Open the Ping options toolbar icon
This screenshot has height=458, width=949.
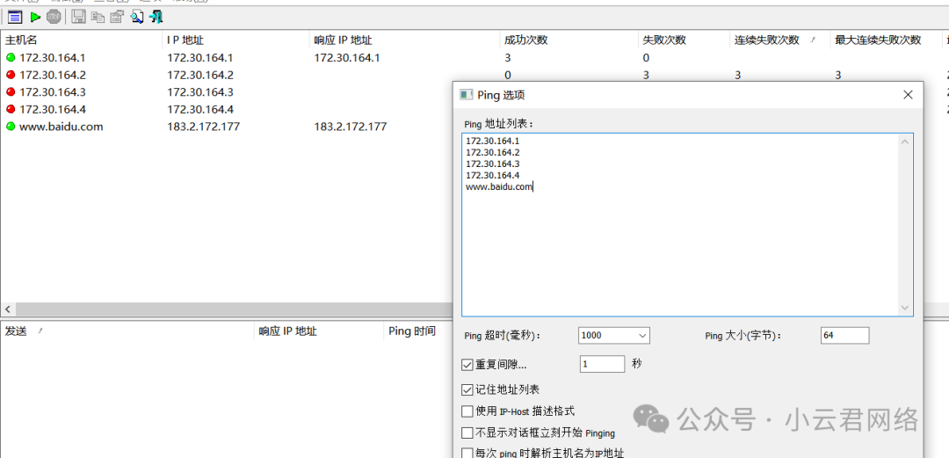tap(14, 17)
